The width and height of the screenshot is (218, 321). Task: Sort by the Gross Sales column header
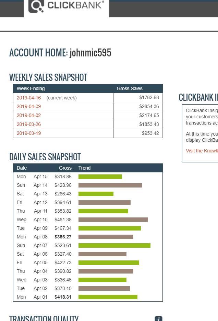tap(130, 88)
